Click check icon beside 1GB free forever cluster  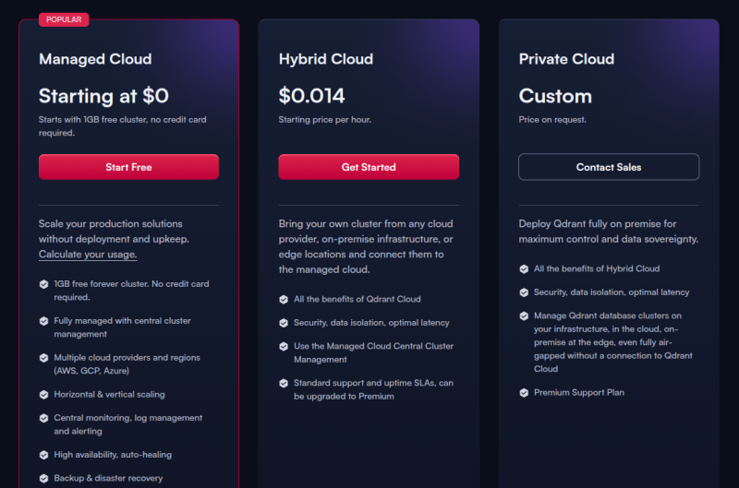point(43,285)
